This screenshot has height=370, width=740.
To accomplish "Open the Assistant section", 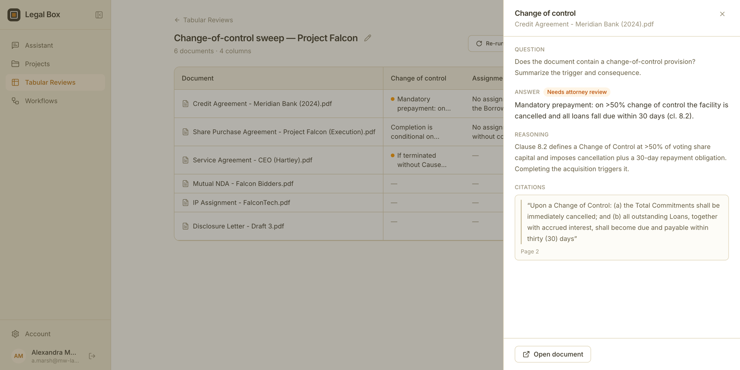I will click(55, 45).
